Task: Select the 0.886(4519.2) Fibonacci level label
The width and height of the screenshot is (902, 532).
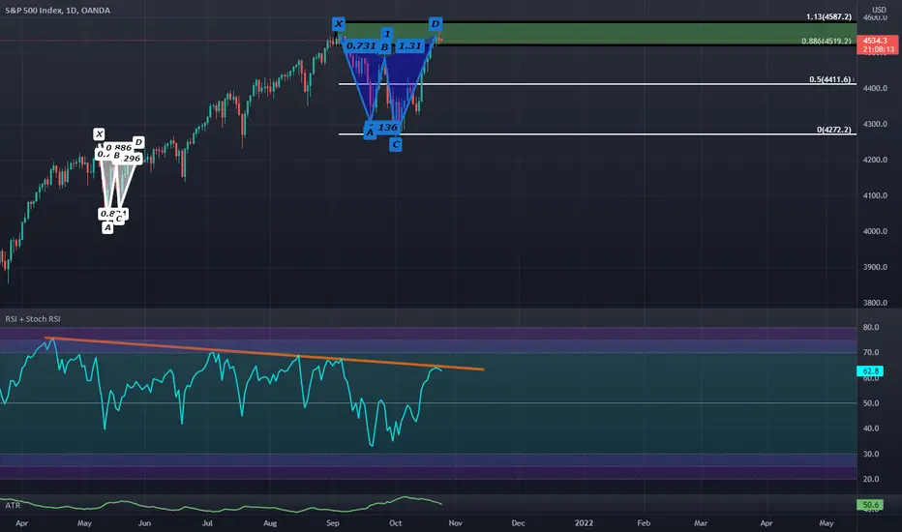Action: pyautogui.click(x=827, y=41)
